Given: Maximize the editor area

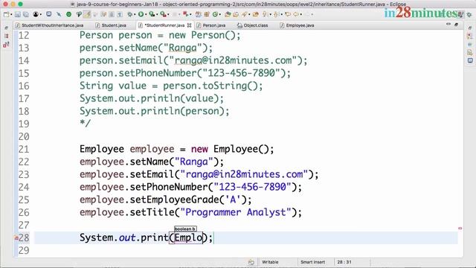Looking at the screenshot, I should click(x=456, y=25).
